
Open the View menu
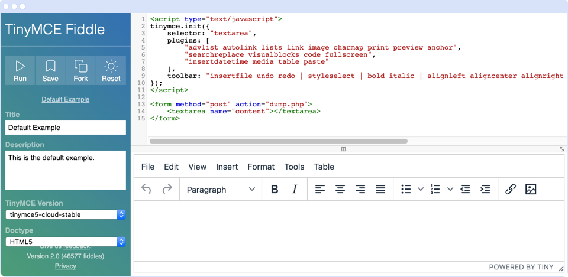coord(198,167)
